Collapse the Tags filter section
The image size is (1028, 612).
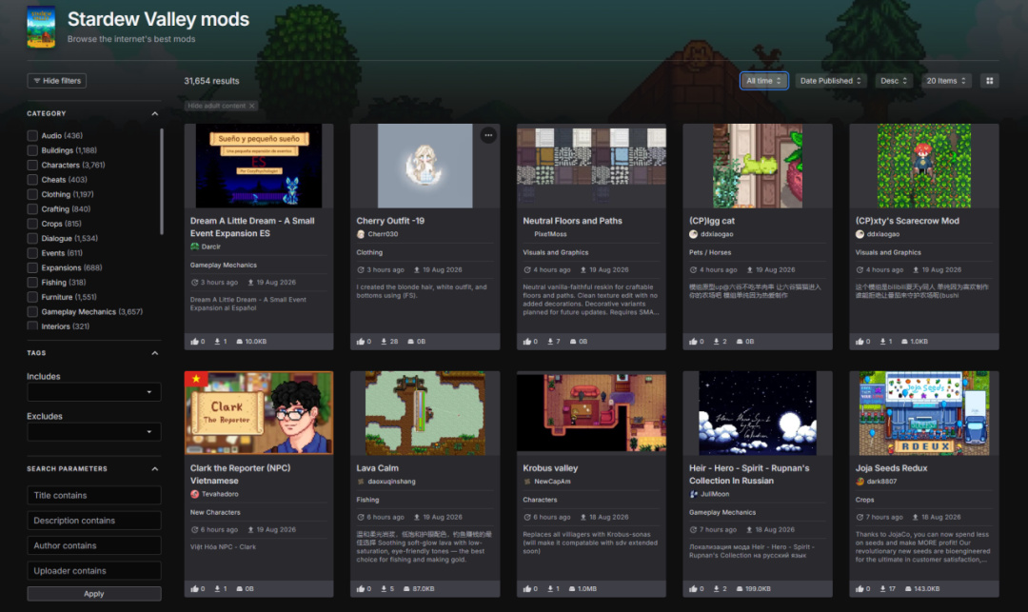point(155,353)
